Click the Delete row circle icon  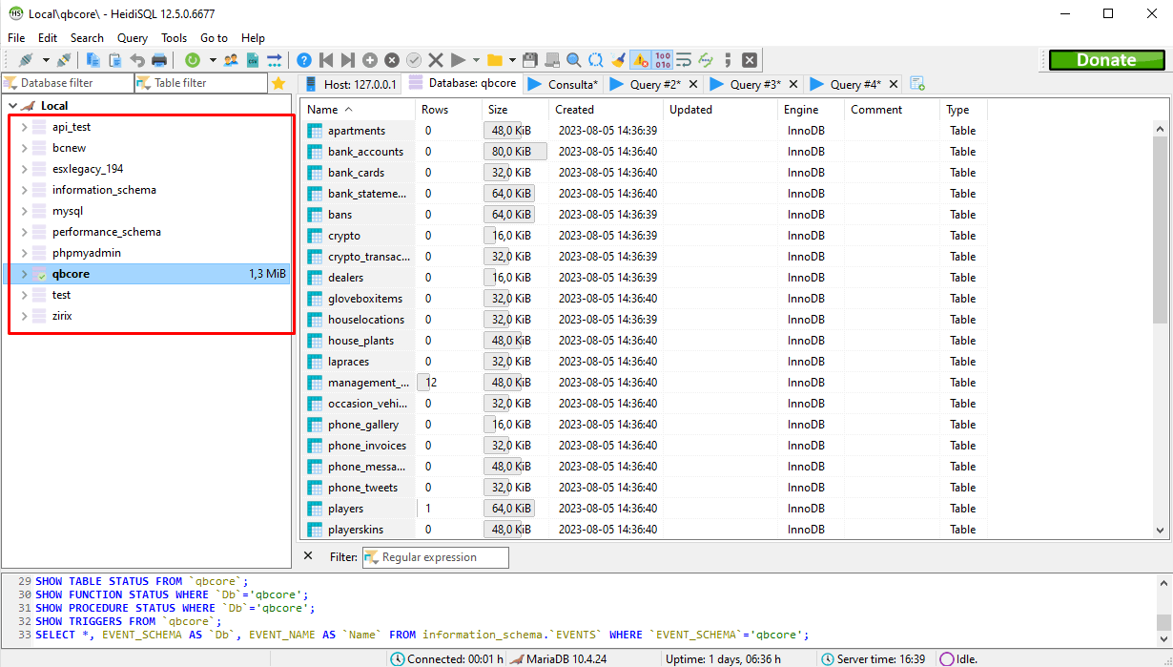[x=392, y=60]
